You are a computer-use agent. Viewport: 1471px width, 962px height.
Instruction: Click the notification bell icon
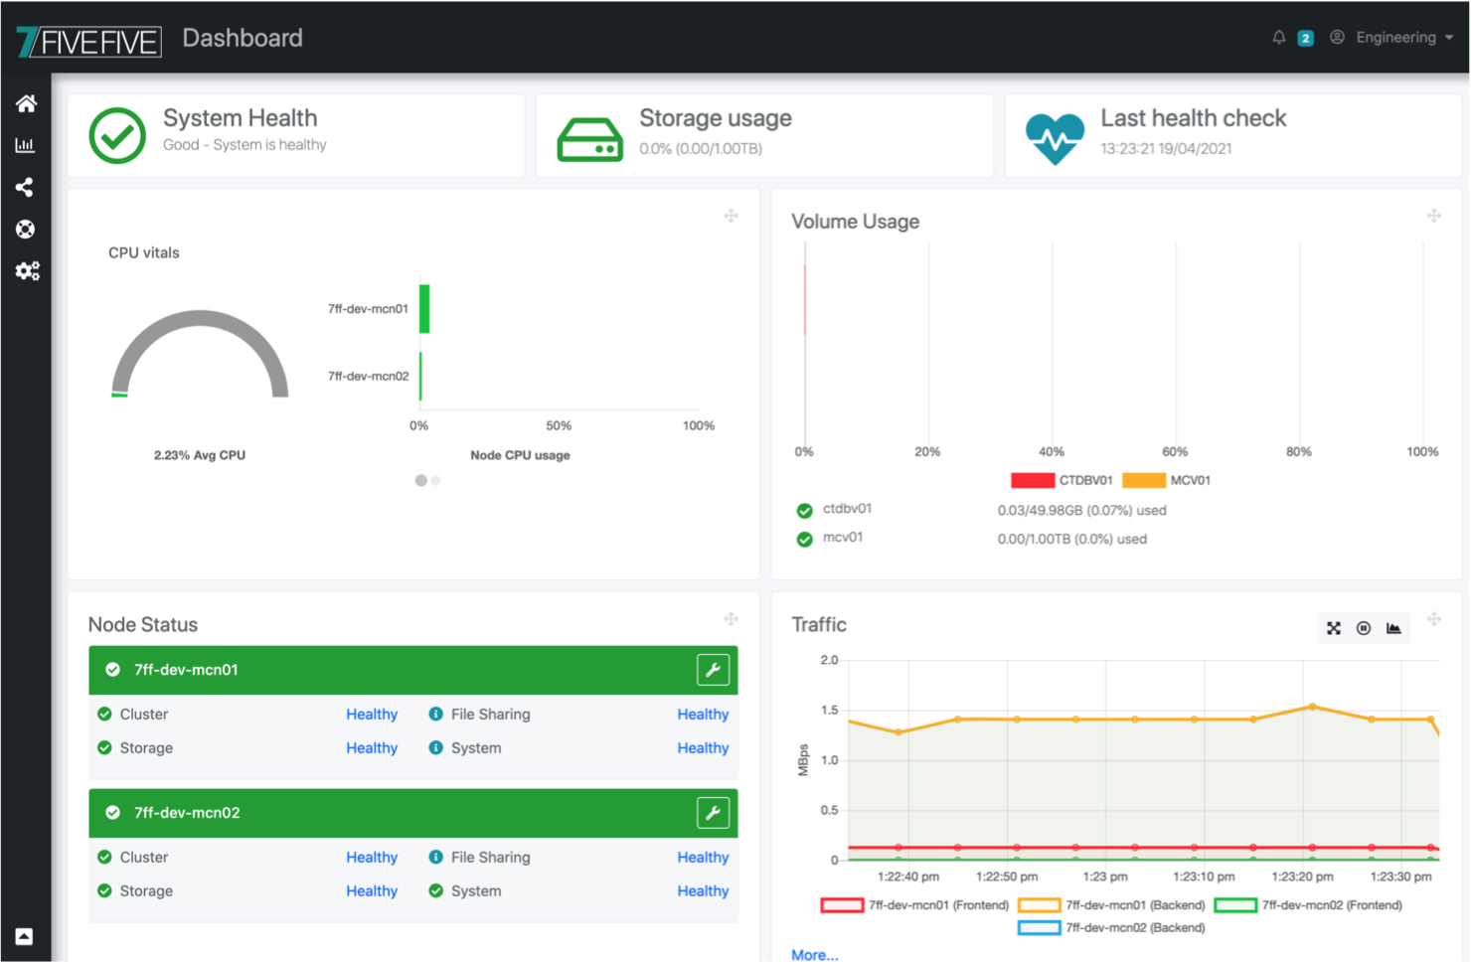[x=1279, y=38]
